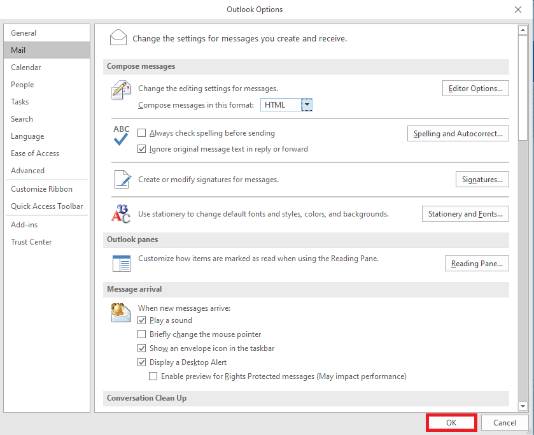Screen dimensions: 534x435
Task: Click the scrollbar up arrow
Action: click(523, 31)
